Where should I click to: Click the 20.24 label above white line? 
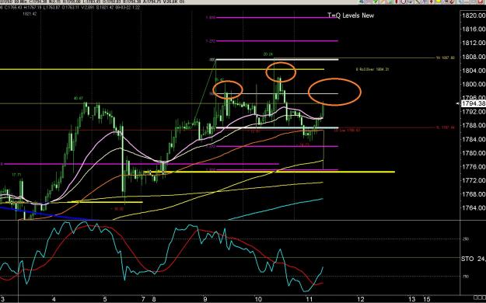(x=268, y=54)
